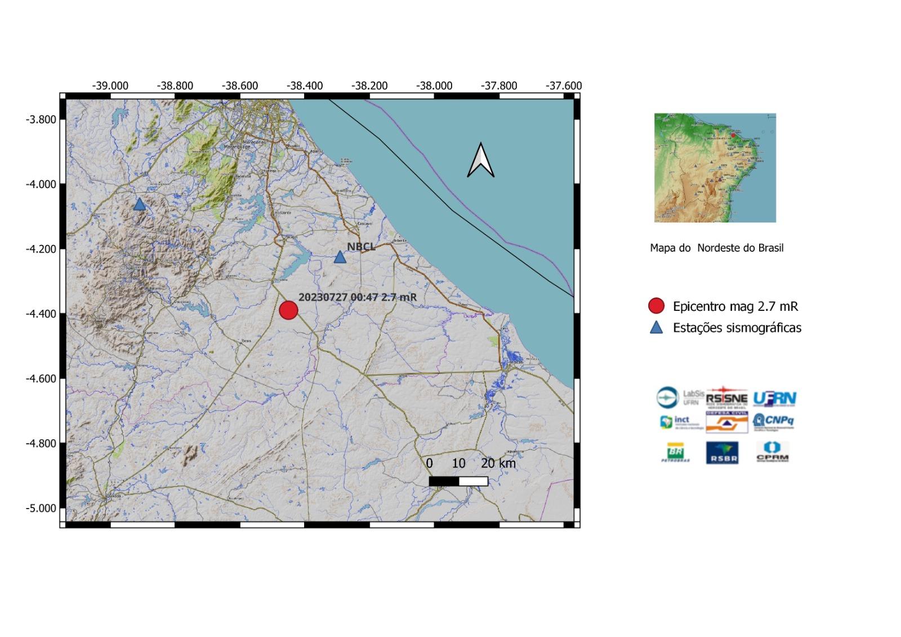Open the north arrow orientation control
The height and width of the screenshot is (637, 901).
point(481,161)
